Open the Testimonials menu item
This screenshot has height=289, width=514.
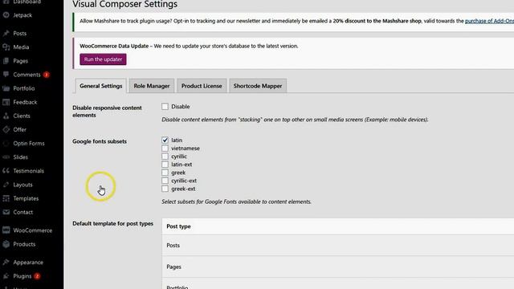[29, 171]
